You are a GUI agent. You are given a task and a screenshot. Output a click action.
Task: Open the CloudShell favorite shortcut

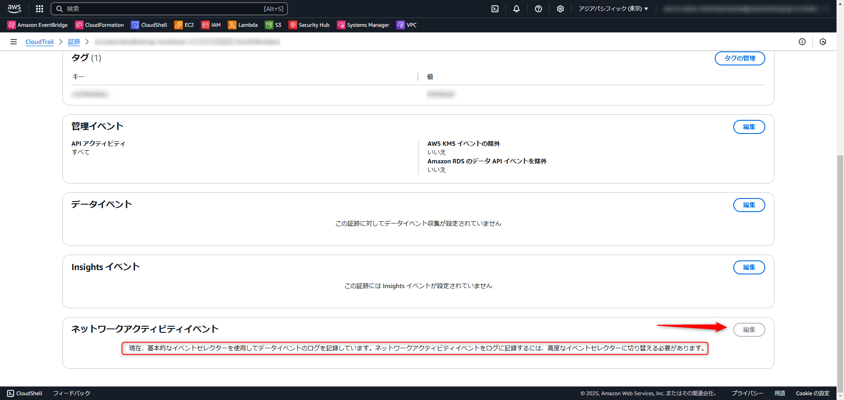pos(149,25)
